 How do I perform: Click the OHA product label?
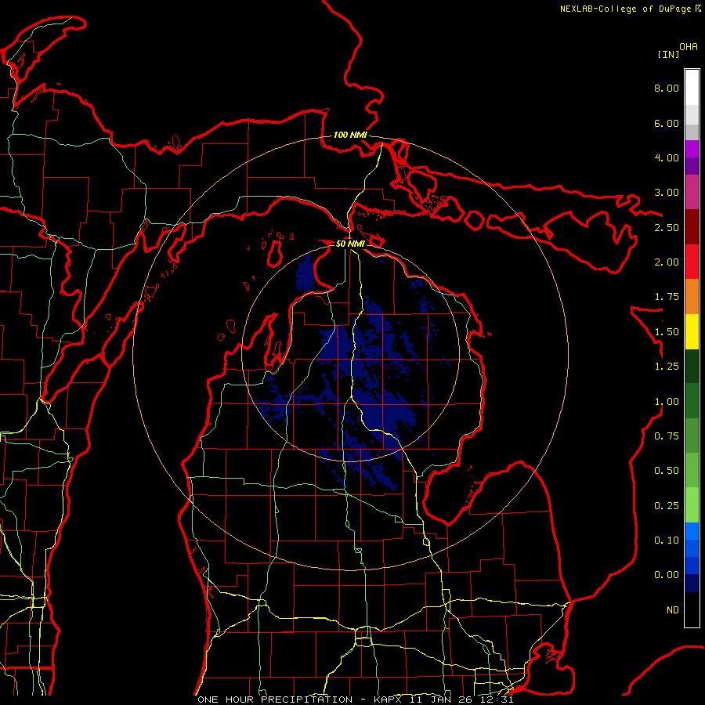[x=689, y=47]
